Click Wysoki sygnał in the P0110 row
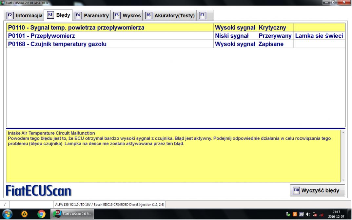 [x=235, y=27]
